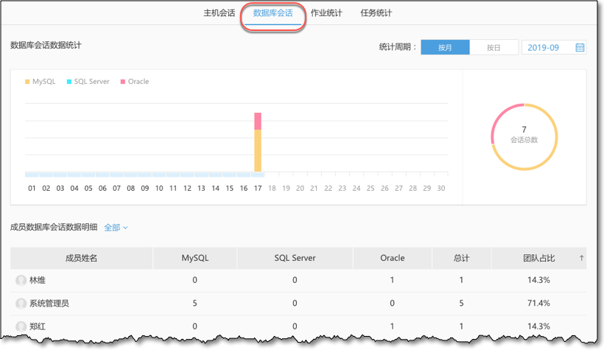Screen dimensions: 604x350
Task: Click the yellow MySQL bar segment on day 17
Action: coord(258,150)
